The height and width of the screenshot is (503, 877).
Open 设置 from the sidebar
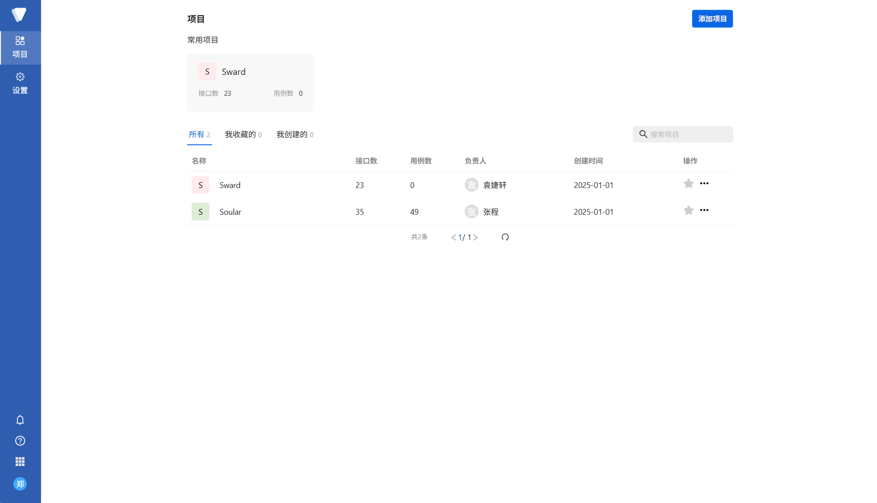click(x=20, y=83)
